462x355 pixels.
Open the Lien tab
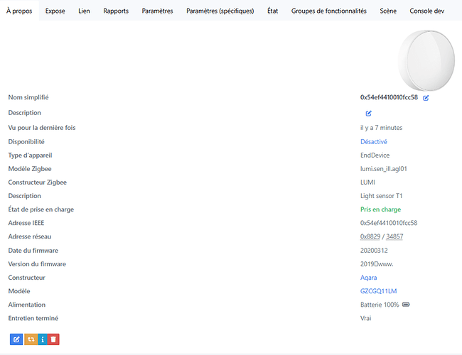coord(84,11)
